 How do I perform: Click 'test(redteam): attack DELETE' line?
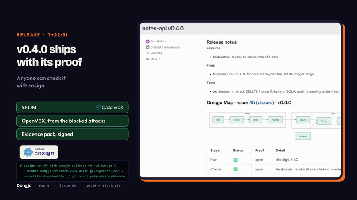[276, 91]
